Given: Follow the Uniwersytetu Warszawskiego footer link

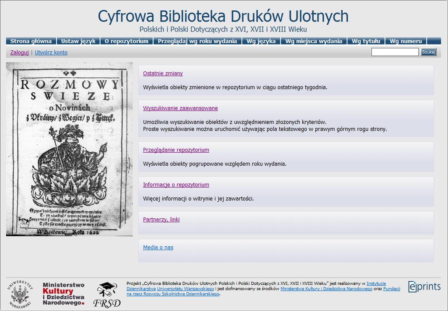Looking at the screenshot, I should tap(185, 289).
